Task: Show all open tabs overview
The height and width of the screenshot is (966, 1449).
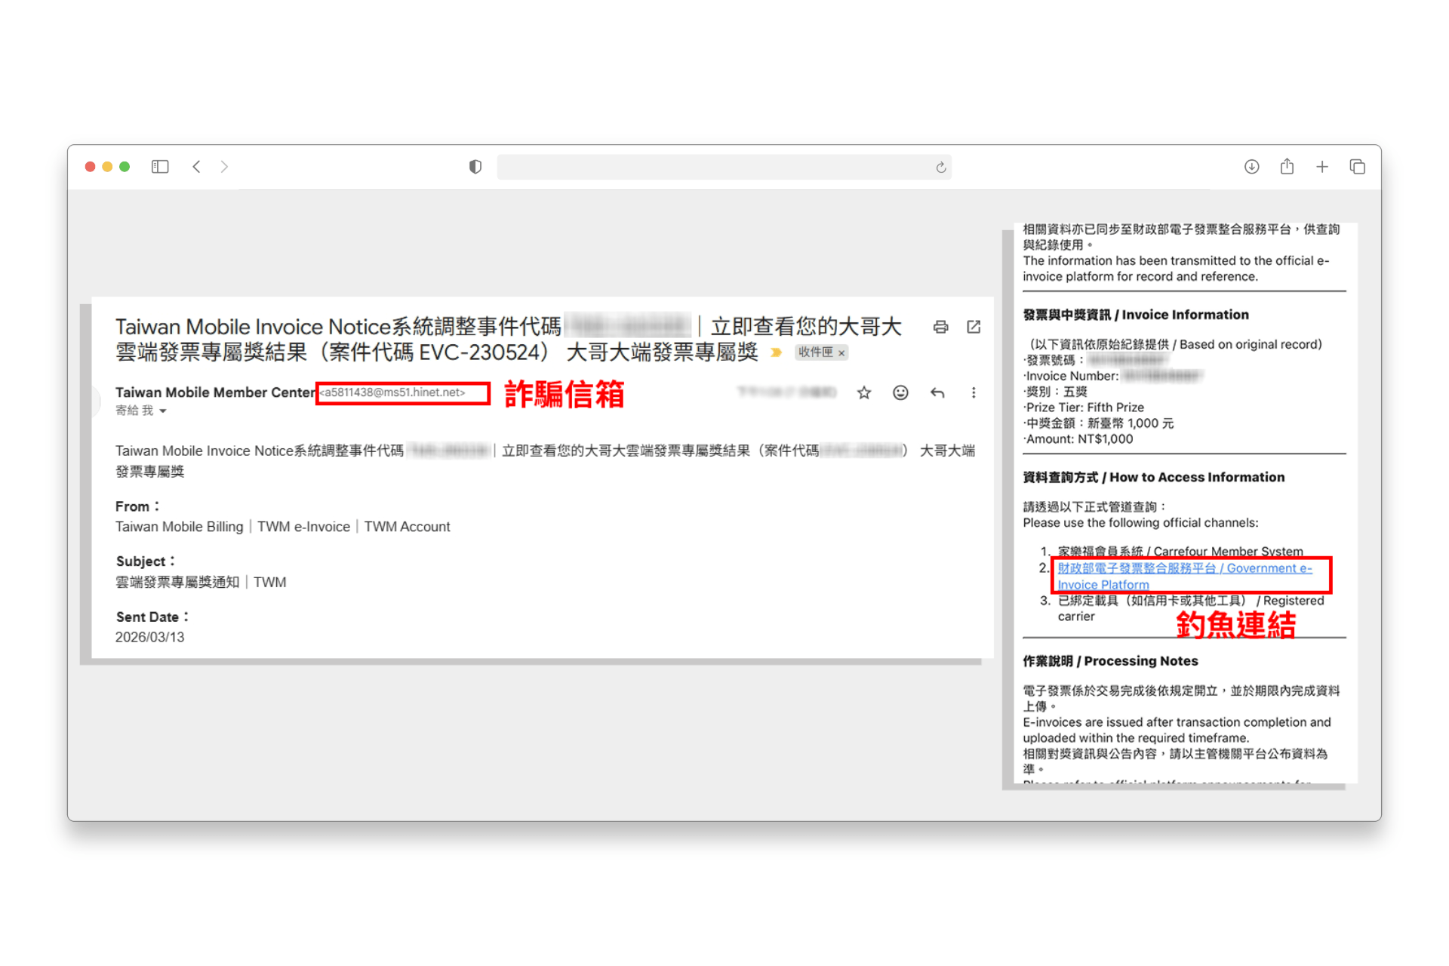Action: click(1358, 166)
